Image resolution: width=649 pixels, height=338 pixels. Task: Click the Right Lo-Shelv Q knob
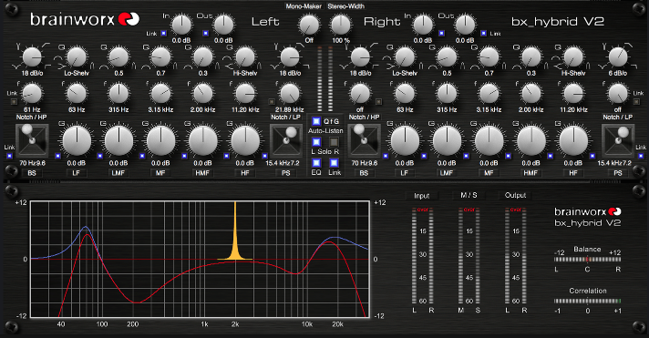pyautogui.click(x=405, y=57)
